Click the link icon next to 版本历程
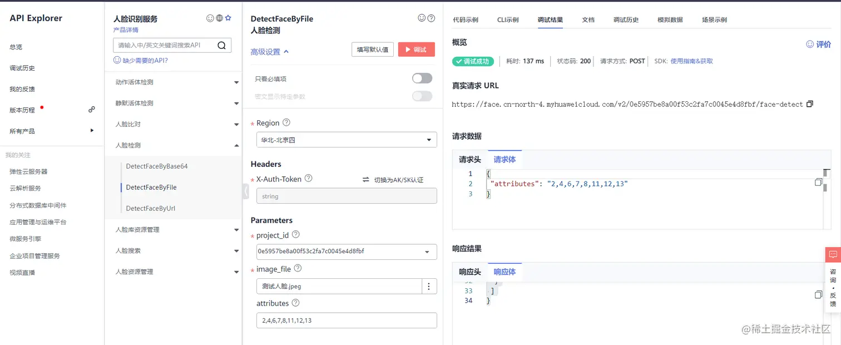 pyautogui.click(x=92, y=110)
